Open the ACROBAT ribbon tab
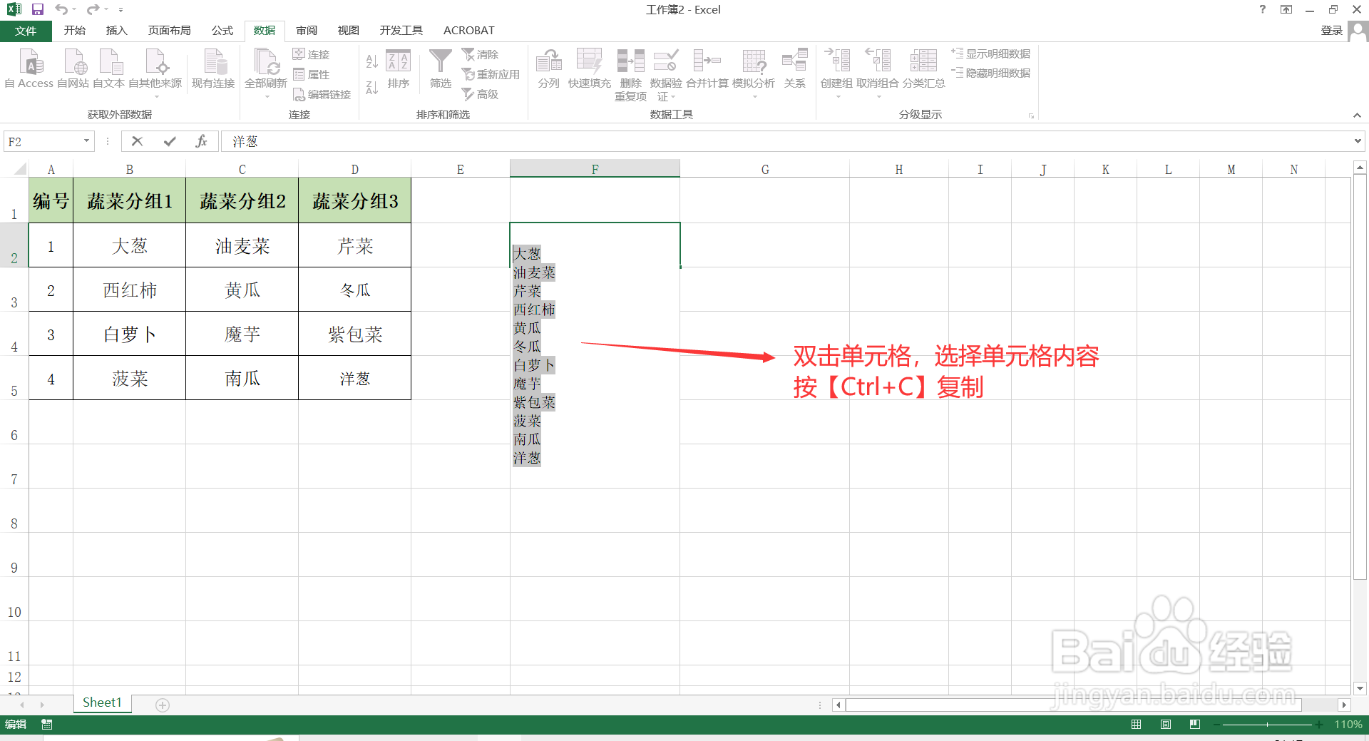1369x741 pixels. (468, 30)
